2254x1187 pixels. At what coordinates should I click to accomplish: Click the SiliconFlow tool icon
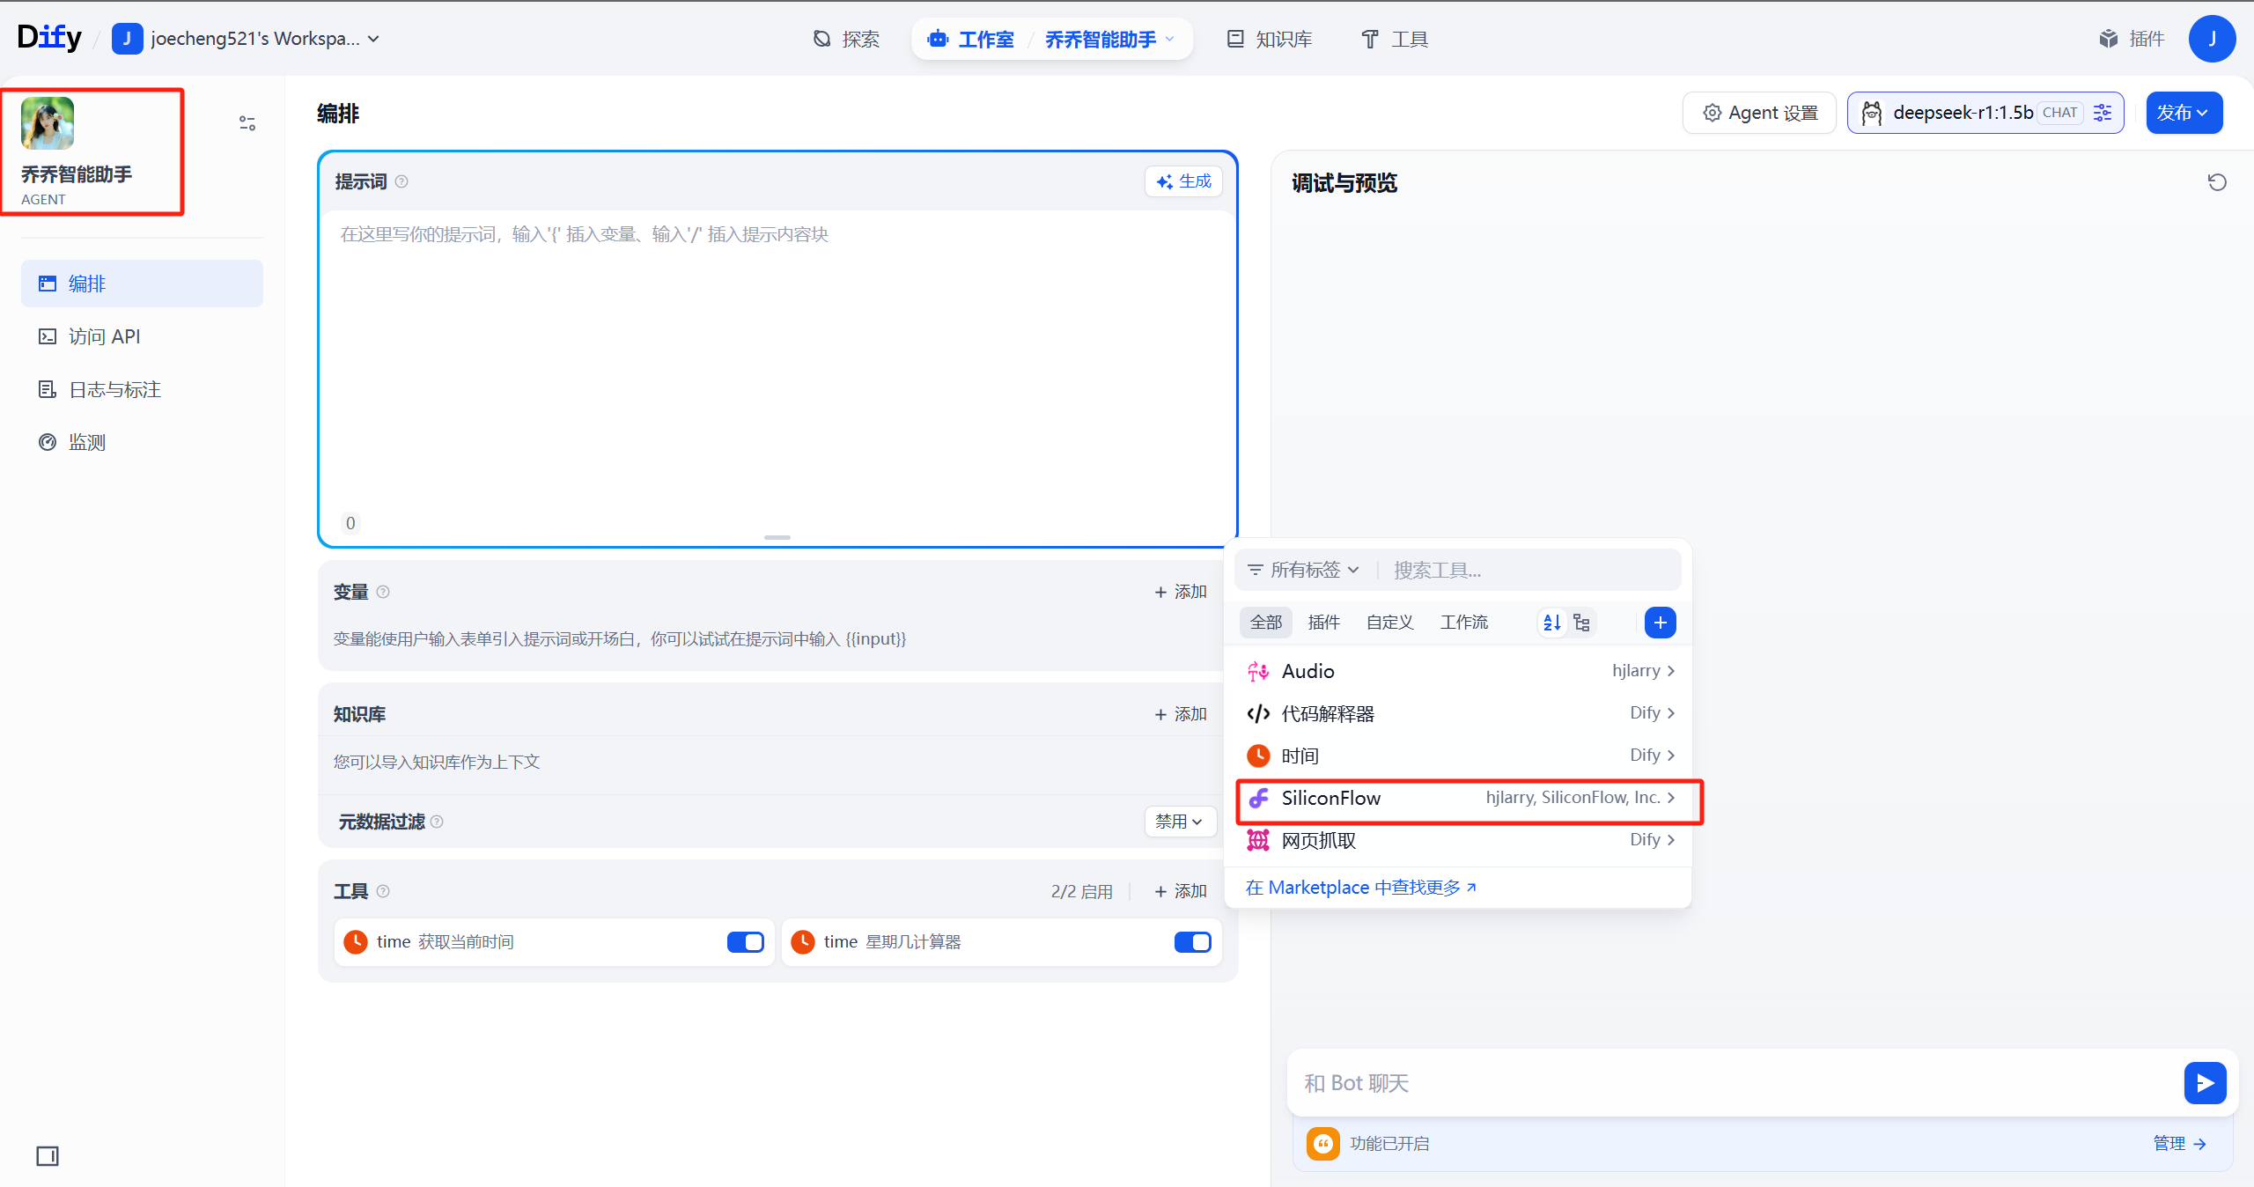point(1258,798)
